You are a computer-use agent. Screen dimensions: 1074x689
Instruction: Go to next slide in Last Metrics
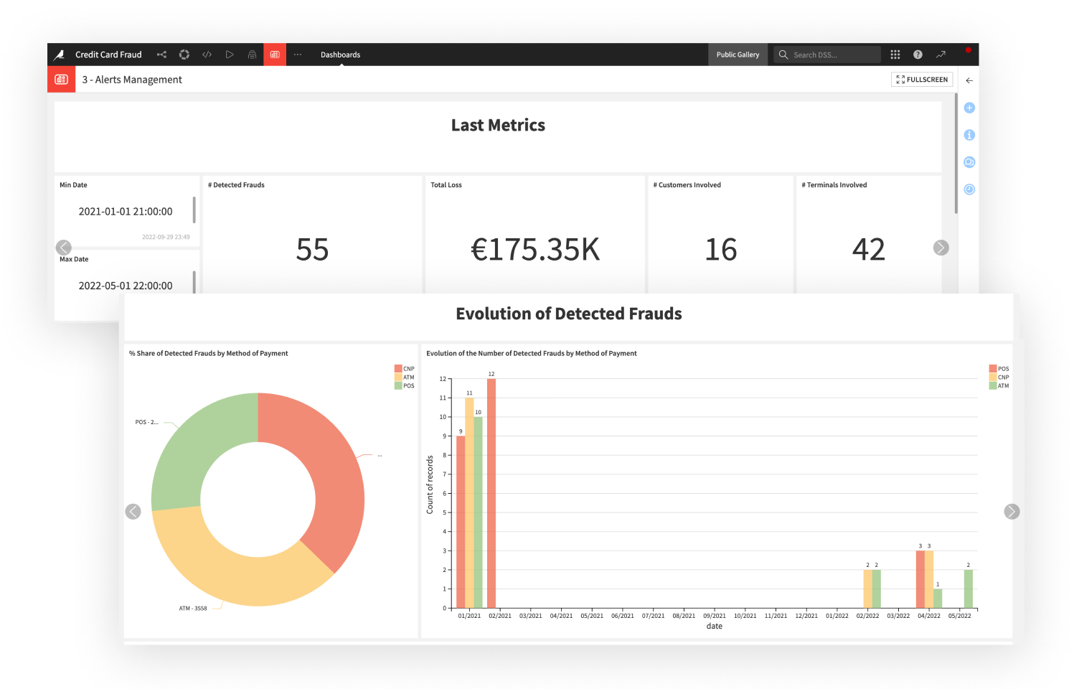click(x=941, y=248)
